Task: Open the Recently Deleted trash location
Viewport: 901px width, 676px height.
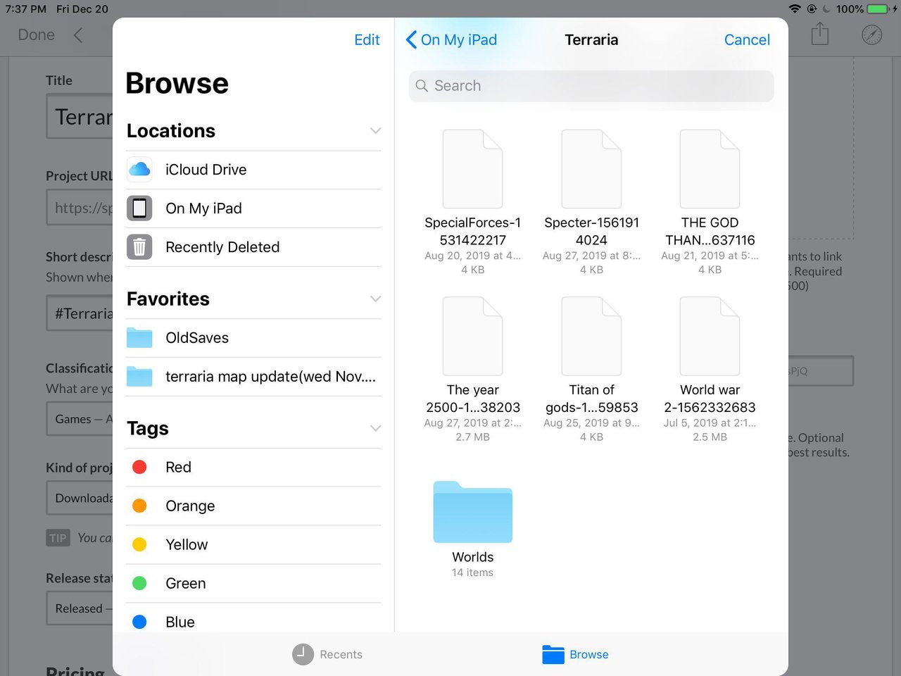Action: [x=253, y=247]
